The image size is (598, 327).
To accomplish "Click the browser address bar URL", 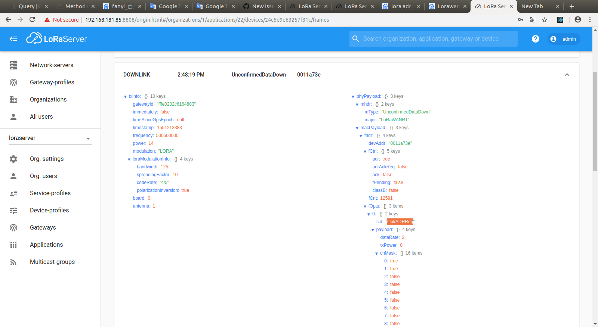I will (x=207, y=20).
